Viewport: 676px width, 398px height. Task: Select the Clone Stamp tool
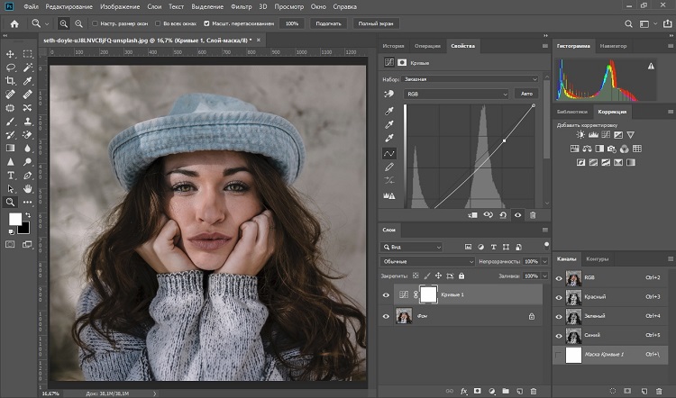coord(28,122)
